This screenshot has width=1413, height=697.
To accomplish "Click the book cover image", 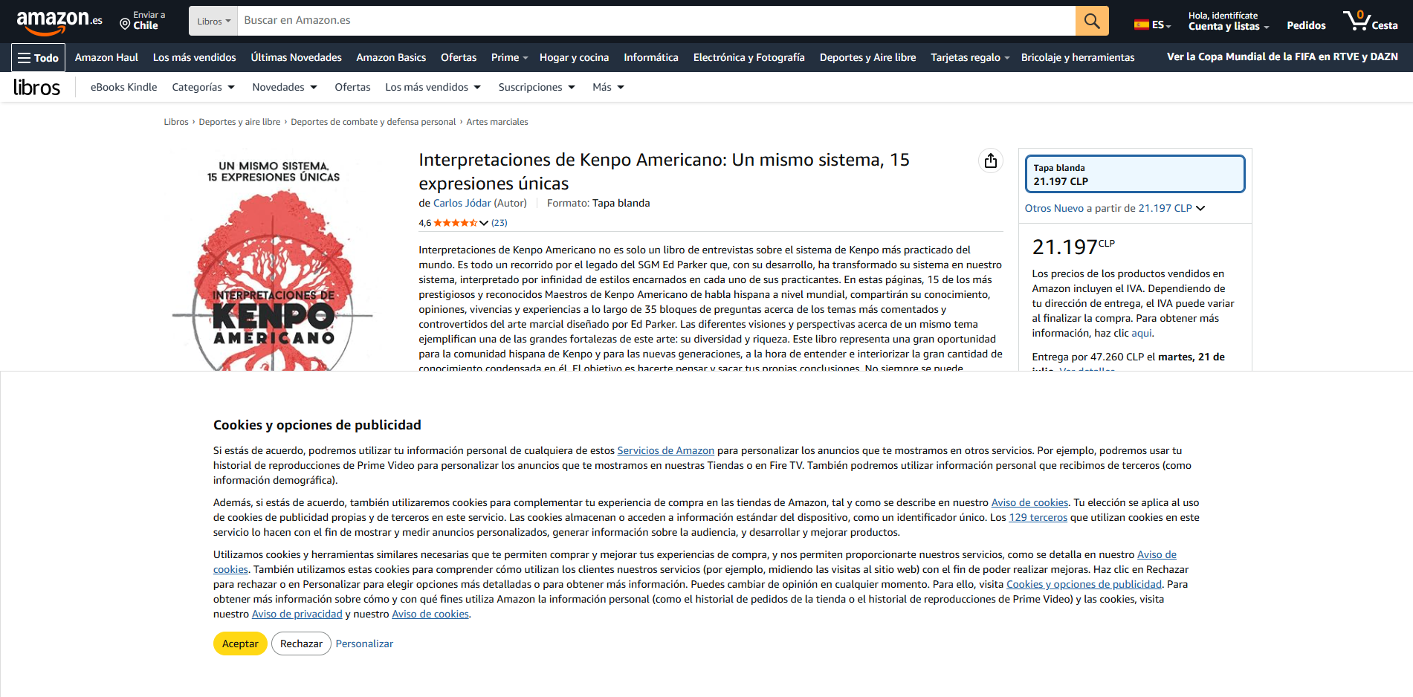I will coord(273,260).
